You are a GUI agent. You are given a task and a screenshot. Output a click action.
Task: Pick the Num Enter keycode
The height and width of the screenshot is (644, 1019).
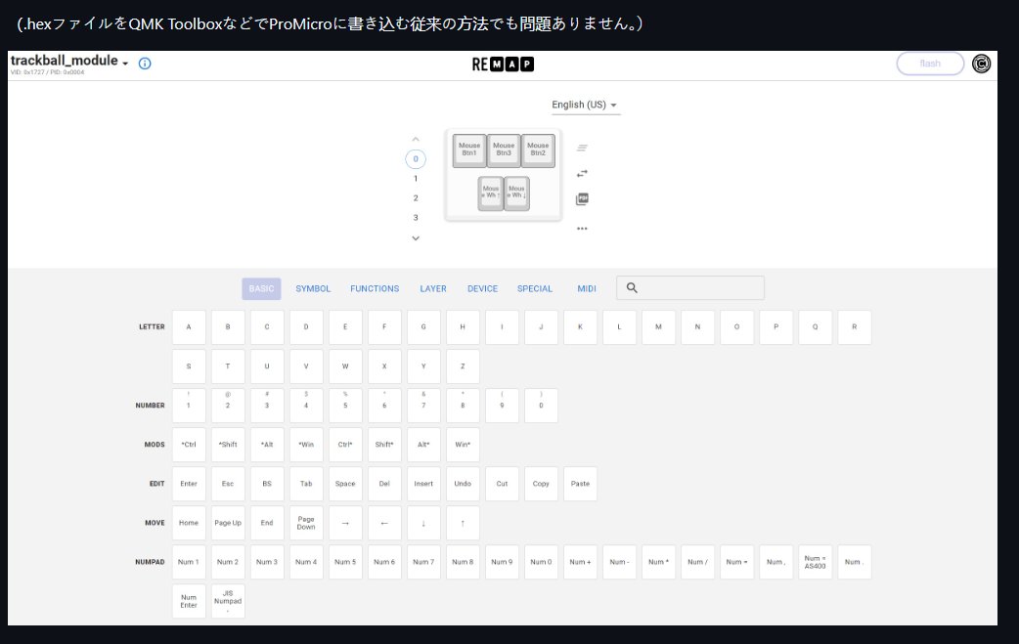[x=189, y=601]
